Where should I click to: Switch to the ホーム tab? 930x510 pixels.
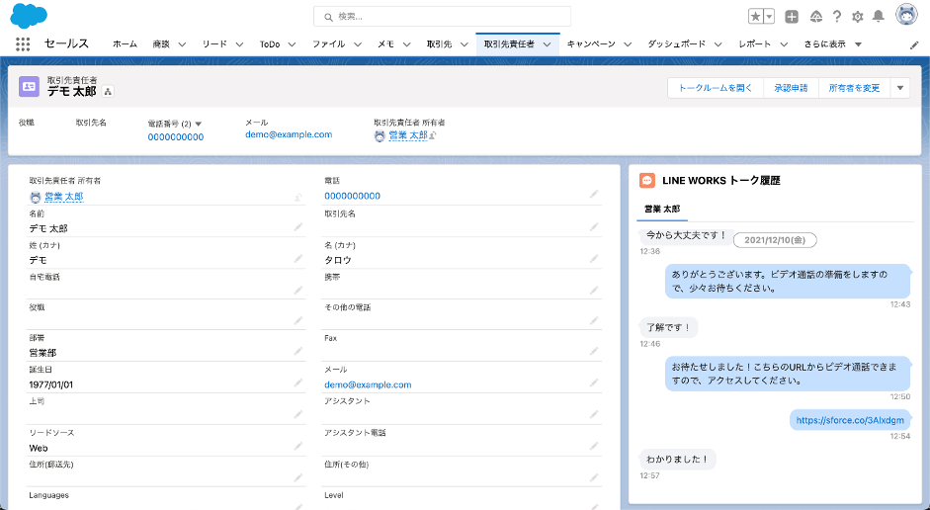(125, 44)
